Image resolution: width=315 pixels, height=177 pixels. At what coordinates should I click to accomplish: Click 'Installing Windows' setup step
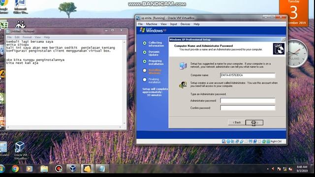click(155, 71)
